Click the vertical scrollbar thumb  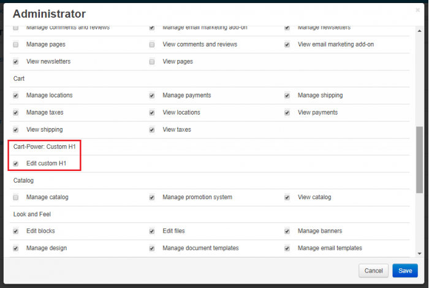[419, 160]
